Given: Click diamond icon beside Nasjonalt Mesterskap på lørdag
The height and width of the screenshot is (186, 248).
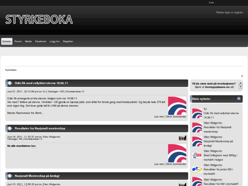Looking at the screenshot, I should coord(10,176).
